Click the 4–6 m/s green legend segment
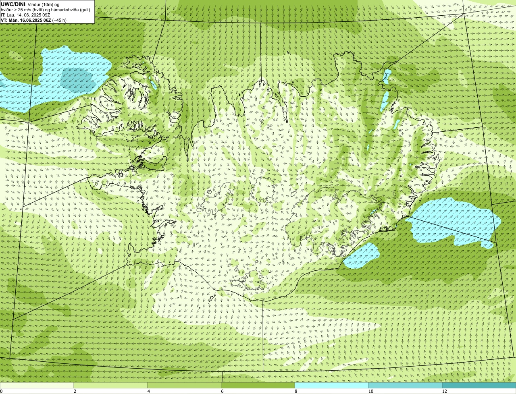 click(x=185, y=385)
